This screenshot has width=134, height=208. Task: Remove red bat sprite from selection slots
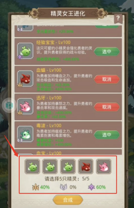pos(86,166)
